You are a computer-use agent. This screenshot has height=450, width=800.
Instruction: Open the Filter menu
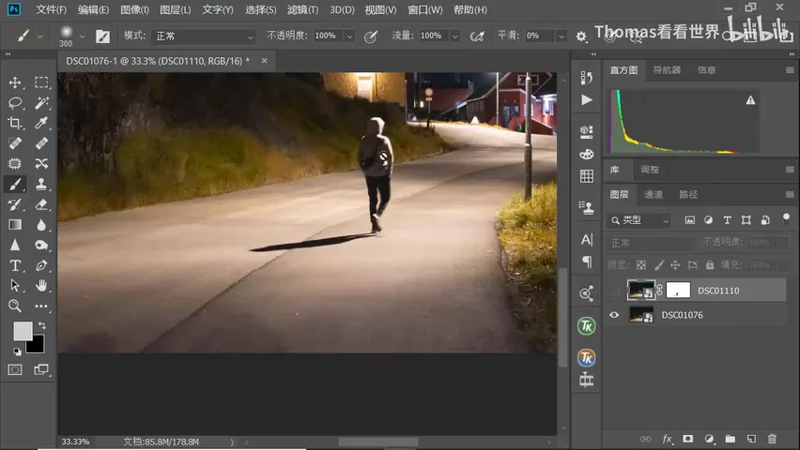(302, 9)
